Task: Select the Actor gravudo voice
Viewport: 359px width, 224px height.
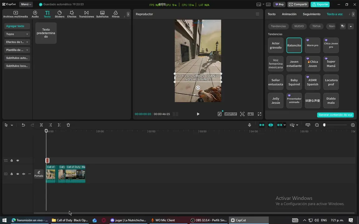Action: (x=276, y=45)
